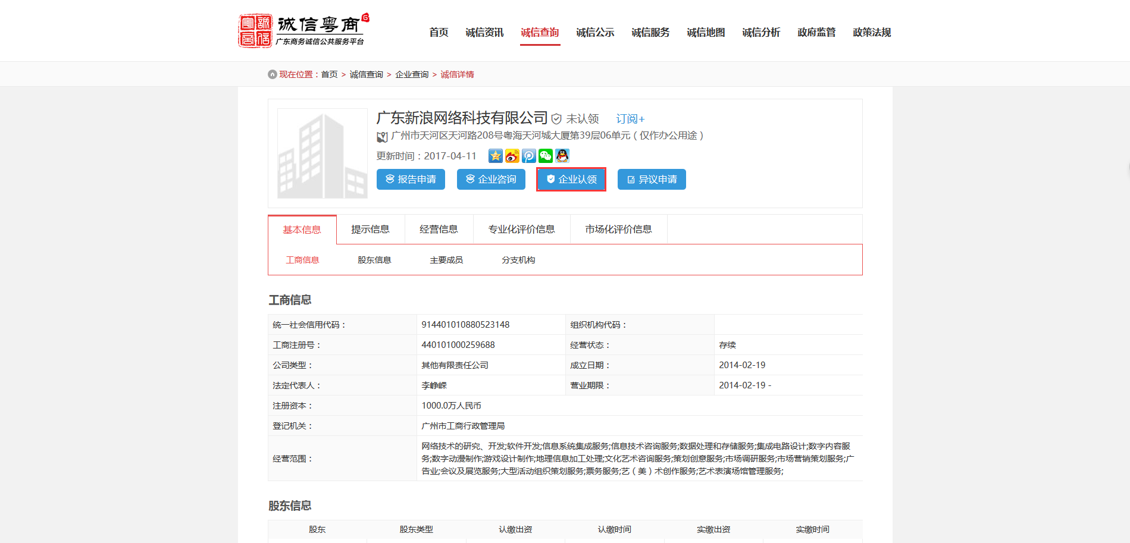Click the company address text line

[x=547, y=136]
